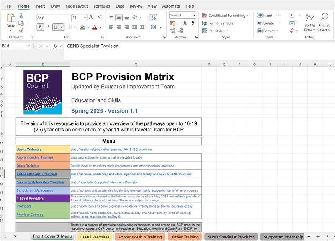
Task: Open Font settings dialog launcher
Action: click(103, 37)
